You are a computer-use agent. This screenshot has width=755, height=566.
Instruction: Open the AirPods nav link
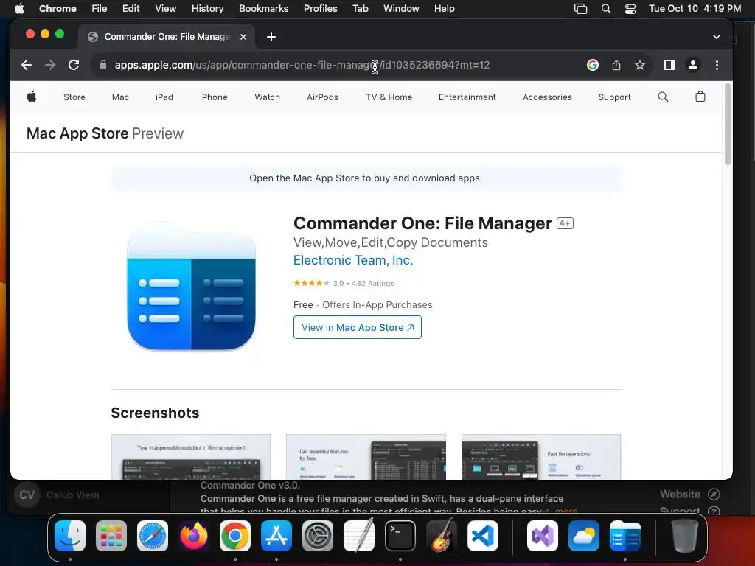coord(323,97)
